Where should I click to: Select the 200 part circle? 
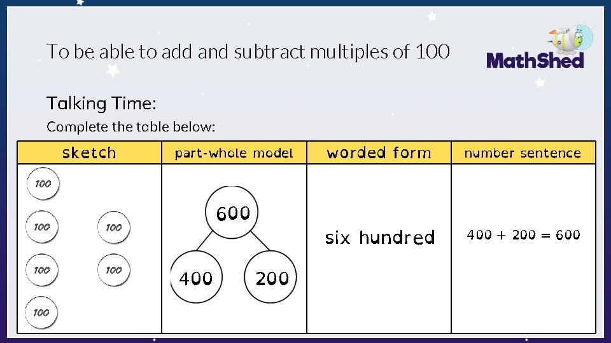point(270,277)
